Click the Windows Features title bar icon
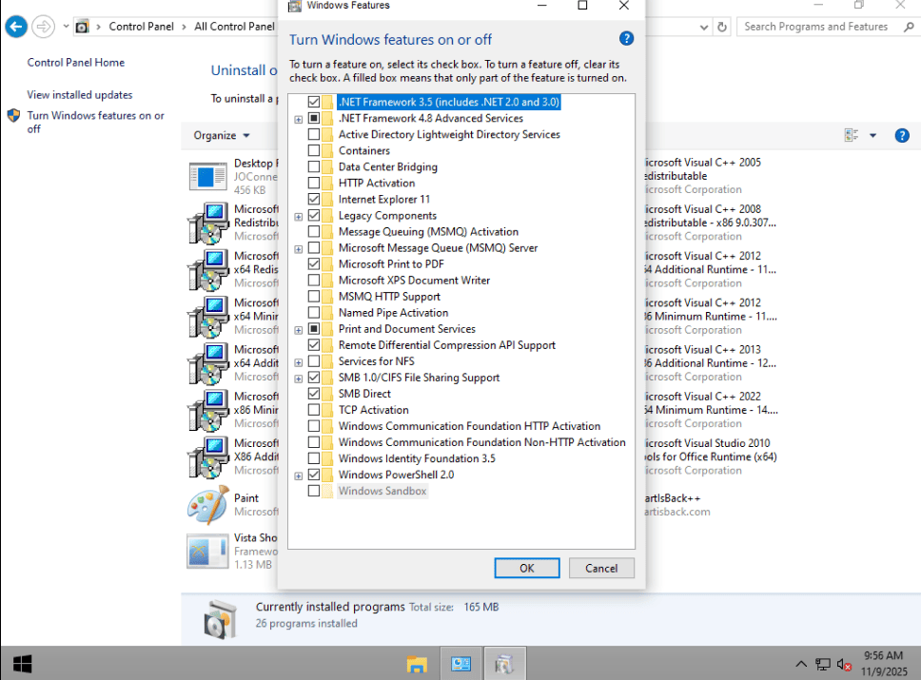The width and height of the screenshot is (921, 680). pos(294,6)
